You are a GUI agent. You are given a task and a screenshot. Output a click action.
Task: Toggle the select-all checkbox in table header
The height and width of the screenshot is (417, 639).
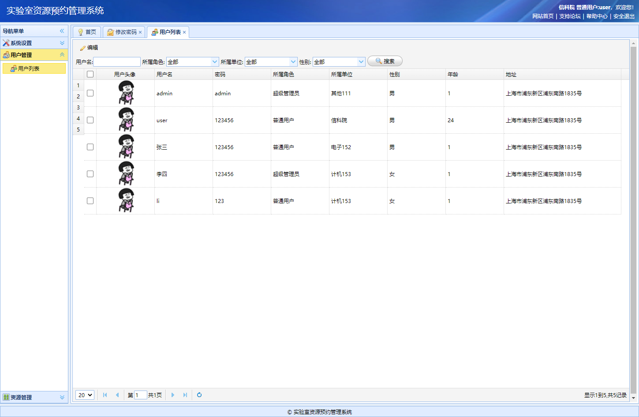click(90, 74)
